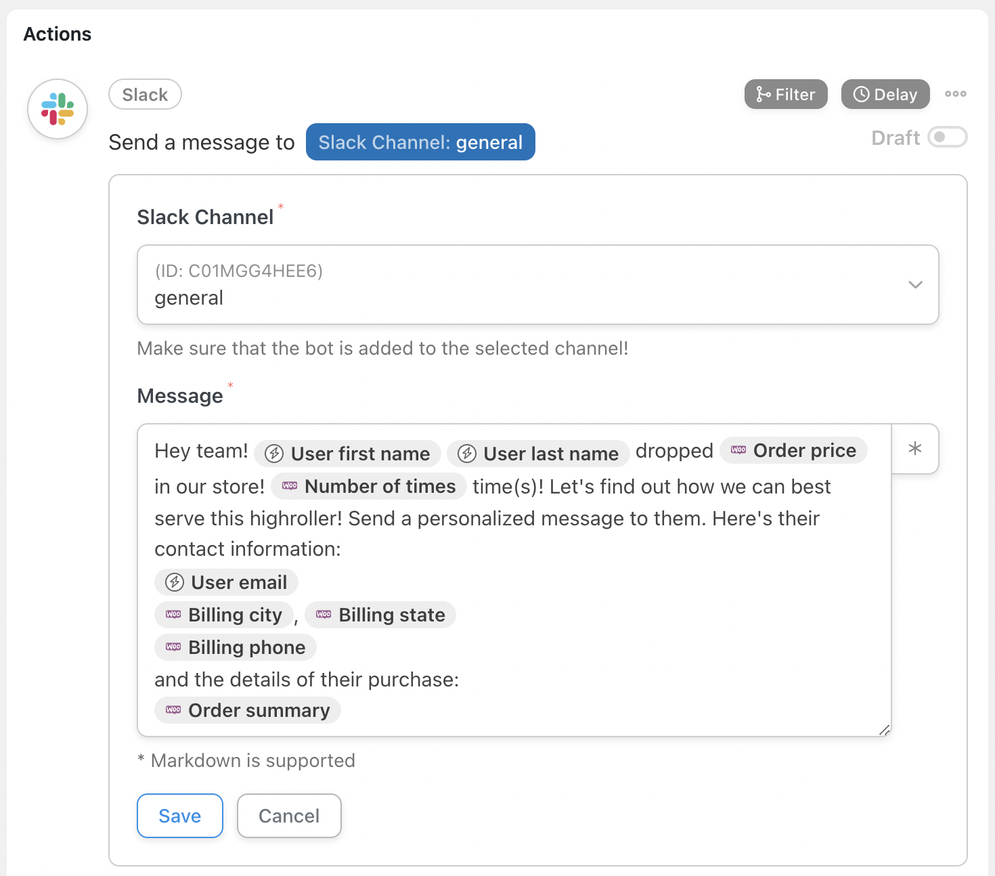
Task: Toggle the Draft switch on
Action: (947, 137)
